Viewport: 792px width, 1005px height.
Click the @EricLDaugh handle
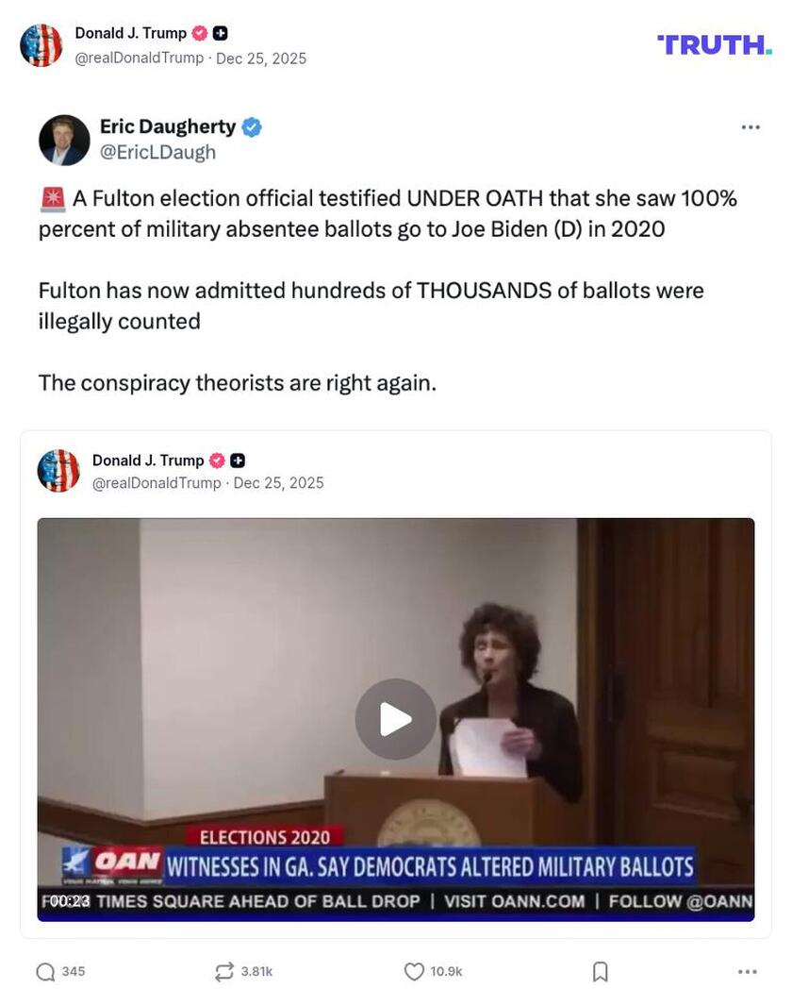pyautogui.click(x=157, y=153)
